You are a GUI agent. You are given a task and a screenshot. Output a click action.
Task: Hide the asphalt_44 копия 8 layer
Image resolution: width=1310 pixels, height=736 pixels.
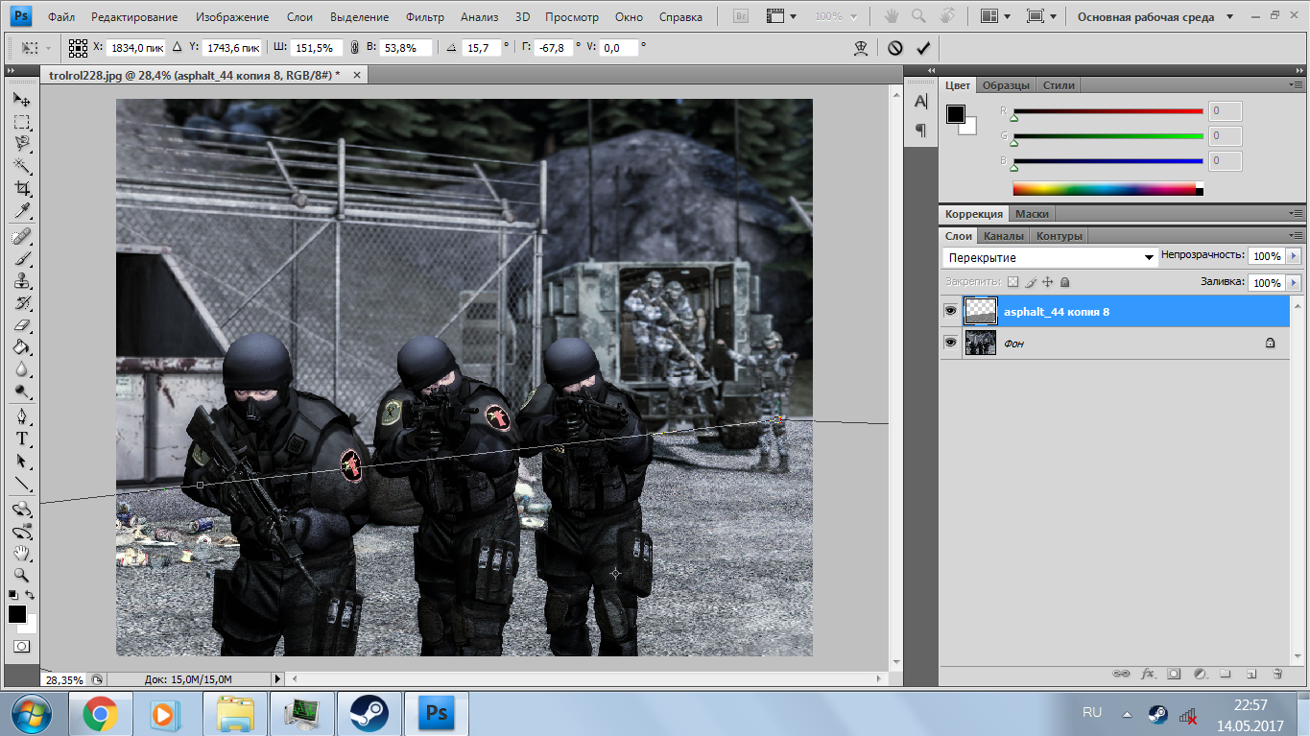[x=950, y=311]
